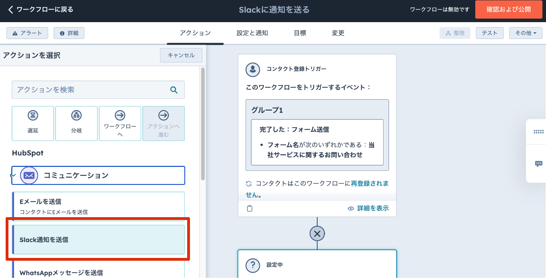Select the ワークフローへ action tile

tap(120, 123)
